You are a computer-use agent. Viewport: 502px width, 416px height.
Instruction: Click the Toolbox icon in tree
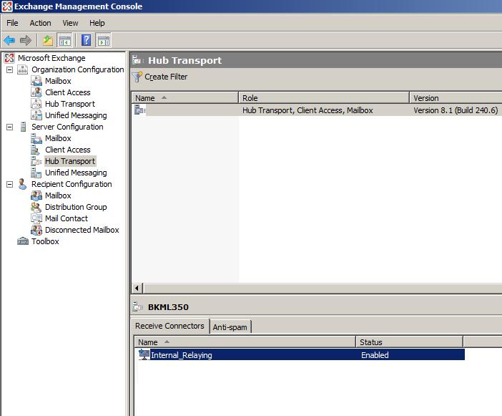[23, 241]
